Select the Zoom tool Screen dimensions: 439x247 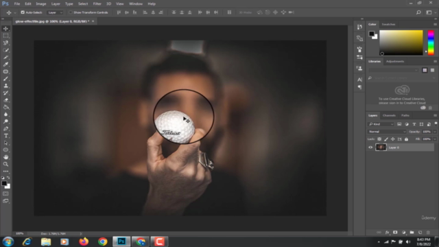[5, 165]
